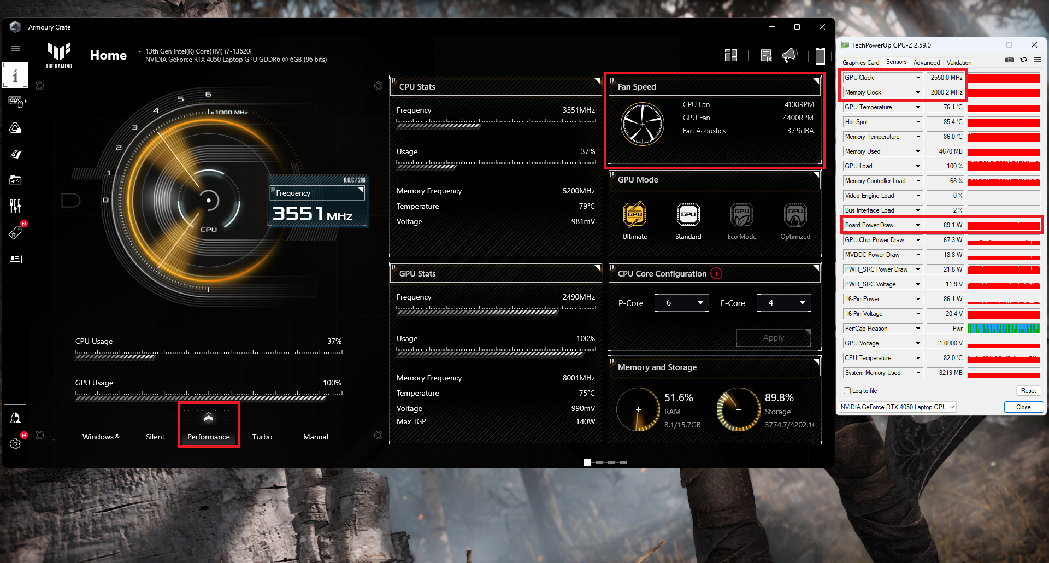Open the GameVisual slash icon in sidebar
Image resolution: width=1049 pixels, height=563 pixels.
click(15, 154)
